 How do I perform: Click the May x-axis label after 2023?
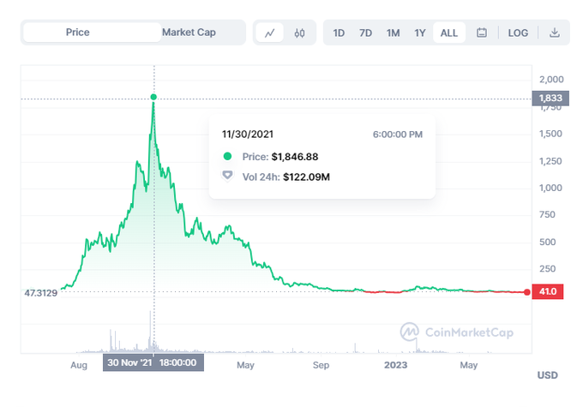468,365
